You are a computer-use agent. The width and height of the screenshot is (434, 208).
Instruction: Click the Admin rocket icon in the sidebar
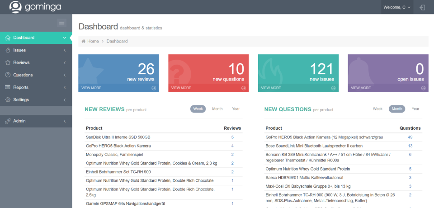(8, 121)
